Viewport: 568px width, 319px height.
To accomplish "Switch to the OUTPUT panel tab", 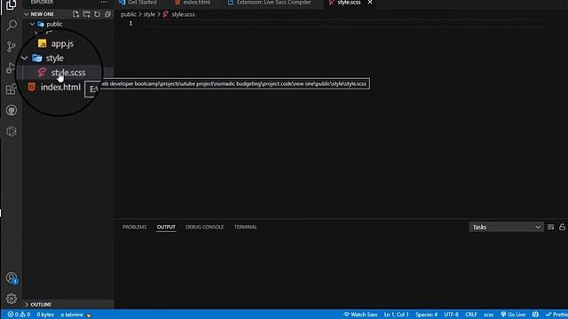I will (166, 227).
